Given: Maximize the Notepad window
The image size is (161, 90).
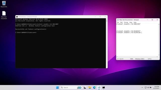Looking at the screenshot, I should (152, 20).
